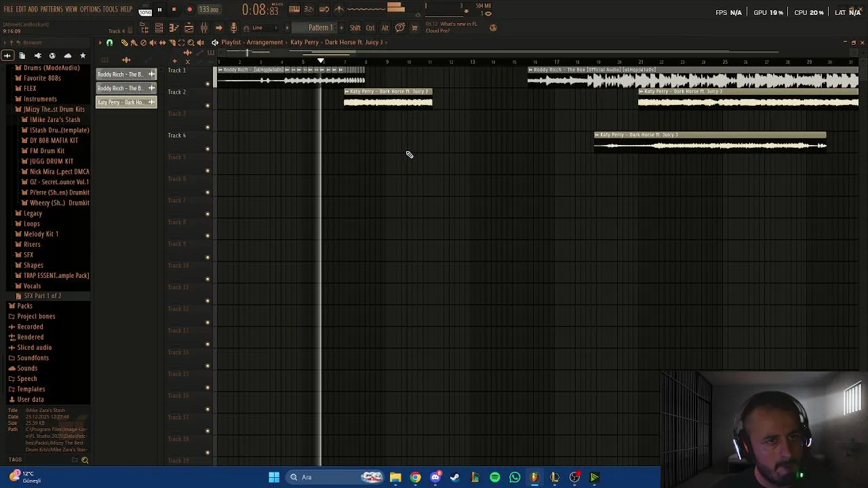Mute Track 2 with its green dot

click(208, 105)
